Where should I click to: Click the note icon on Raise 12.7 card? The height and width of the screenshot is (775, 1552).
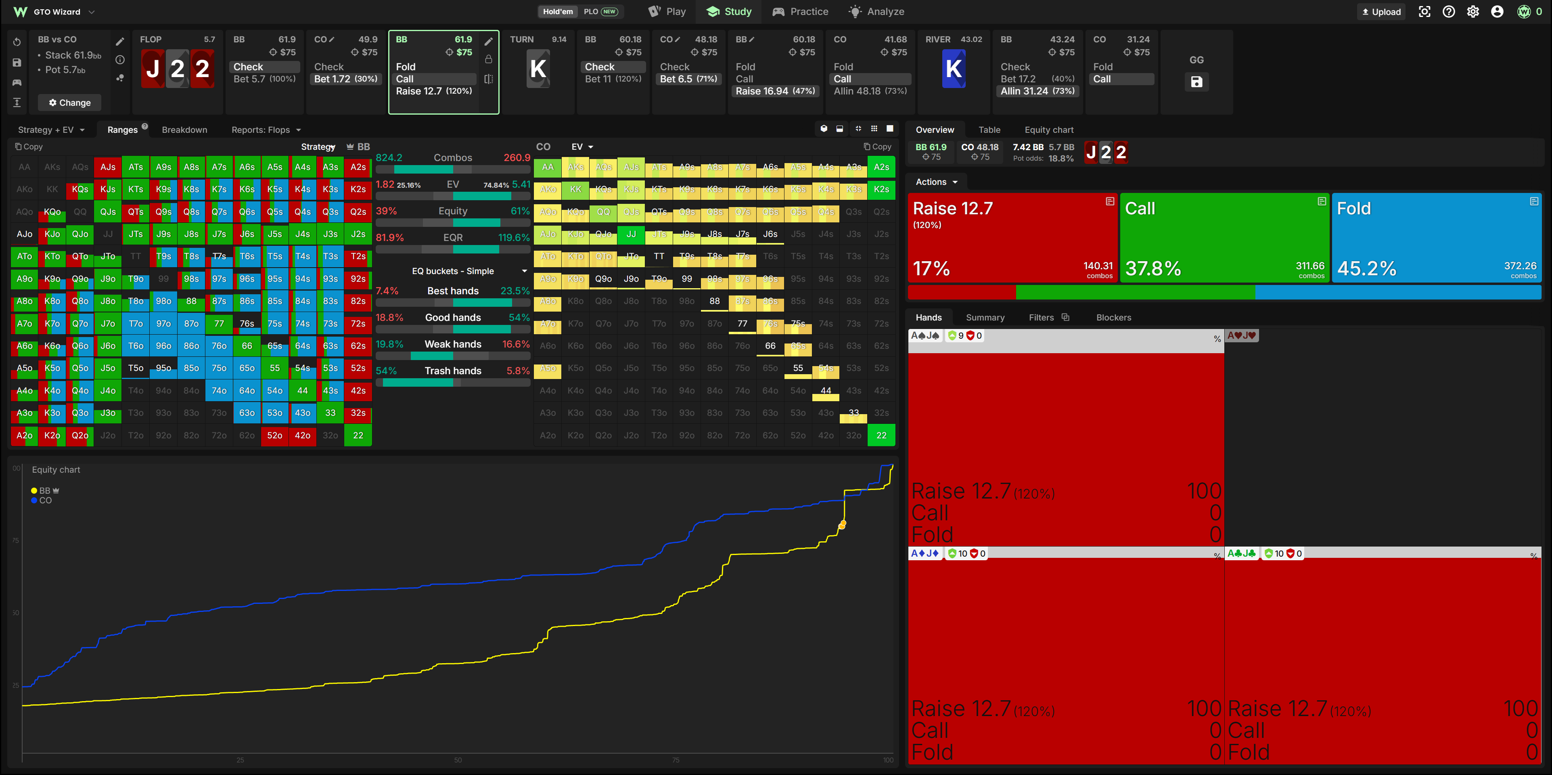click(1110, 201)
